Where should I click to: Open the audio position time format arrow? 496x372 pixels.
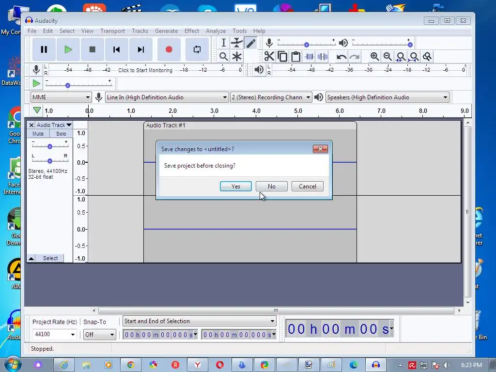pos(391,328)
